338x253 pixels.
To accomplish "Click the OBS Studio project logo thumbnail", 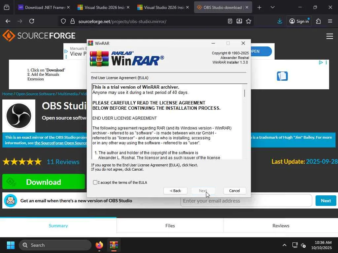I will click(x=19, y=116).
